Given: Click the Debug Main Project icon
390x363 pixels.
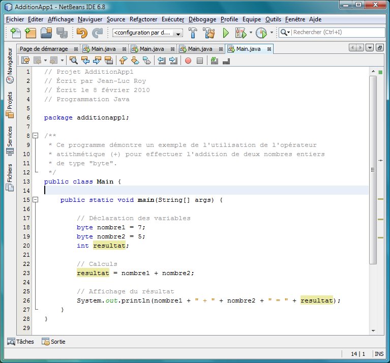Looking at the screenshot, I should [x=241, y=33].
